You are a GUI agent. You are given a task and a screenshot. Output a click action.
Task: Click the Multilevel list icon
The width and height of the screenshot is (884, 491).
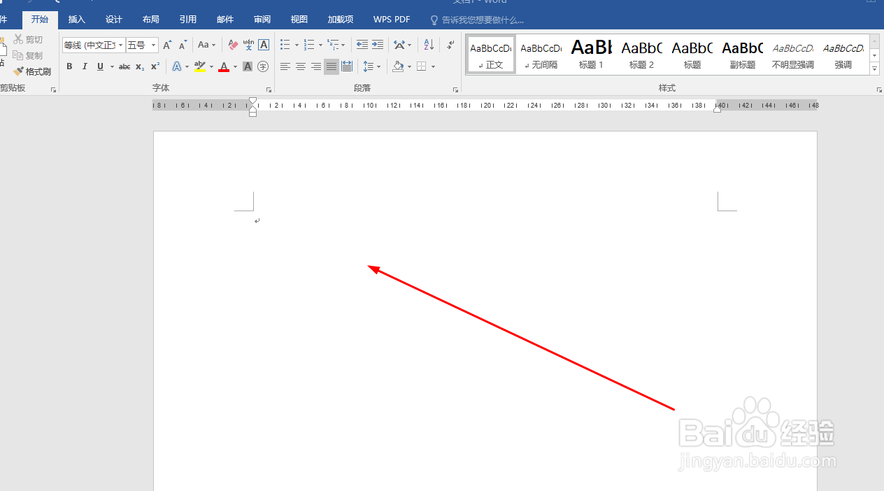[333, 45]
